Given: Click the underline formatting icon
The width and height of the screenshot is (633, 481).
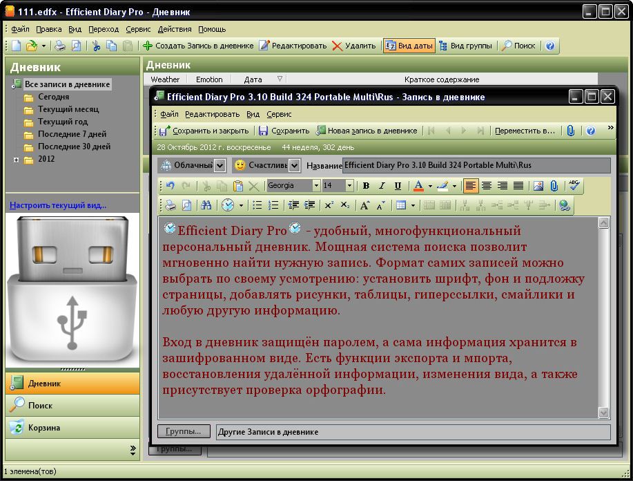Looking at the screenshot, I should tap(398, 186).
